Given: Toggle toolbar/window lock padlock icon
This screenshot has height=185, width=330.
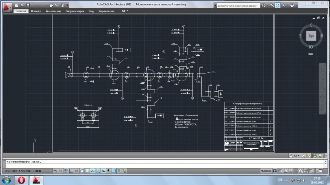Looking at the screenshot, I should (x=306, y=171).
